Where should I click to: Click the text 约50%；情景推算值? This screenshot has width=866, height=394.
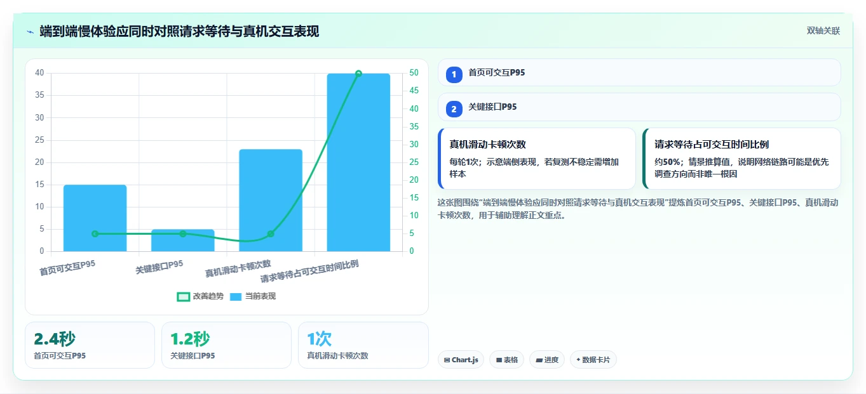693,162
